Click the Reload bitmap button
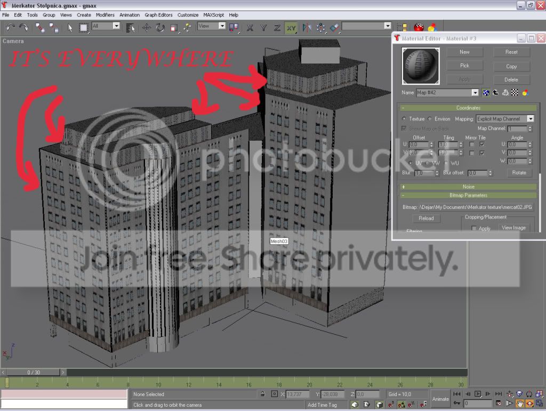This screenshot has height=411, width=546. coord(426,218)
